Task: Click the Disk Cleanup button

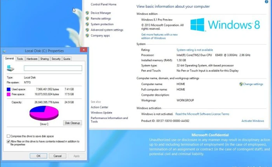Action: (72, 123)
